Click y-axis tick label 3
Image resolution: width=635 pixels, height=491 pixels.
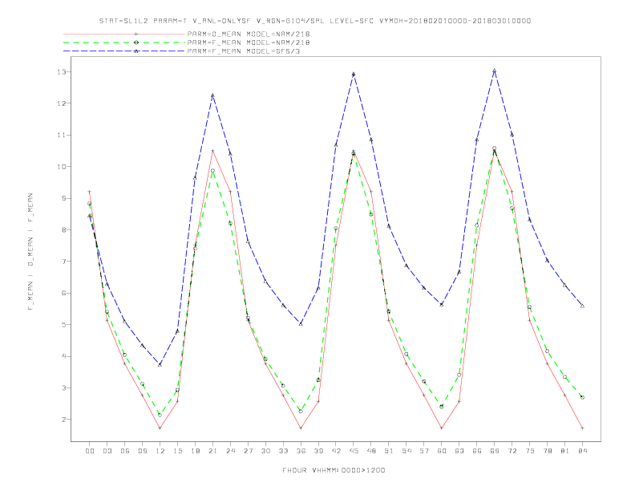64,388
